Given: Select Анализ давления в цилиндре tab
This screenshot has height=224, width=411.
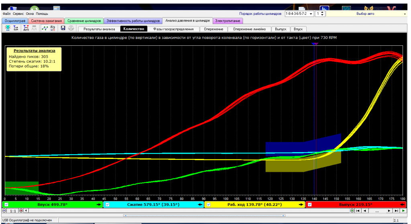Looking at the screenshot, I should click(187, 20).
